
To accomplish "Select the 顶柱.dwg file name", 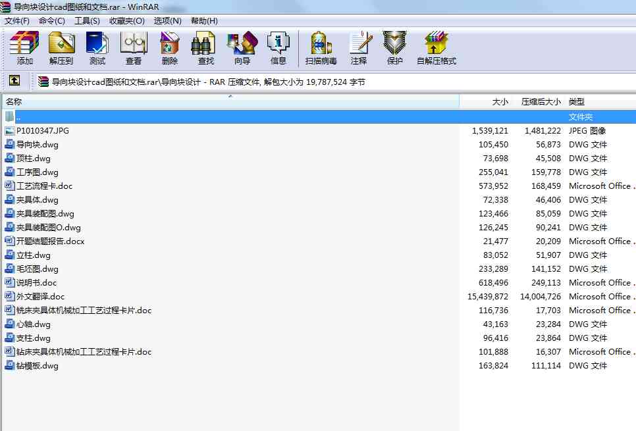I will [34, 159].
